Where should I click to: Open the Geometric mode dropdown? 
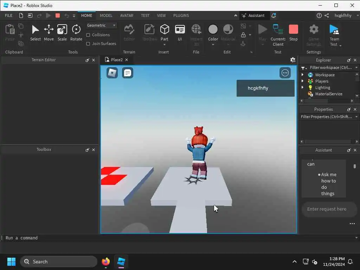[102, 25]
